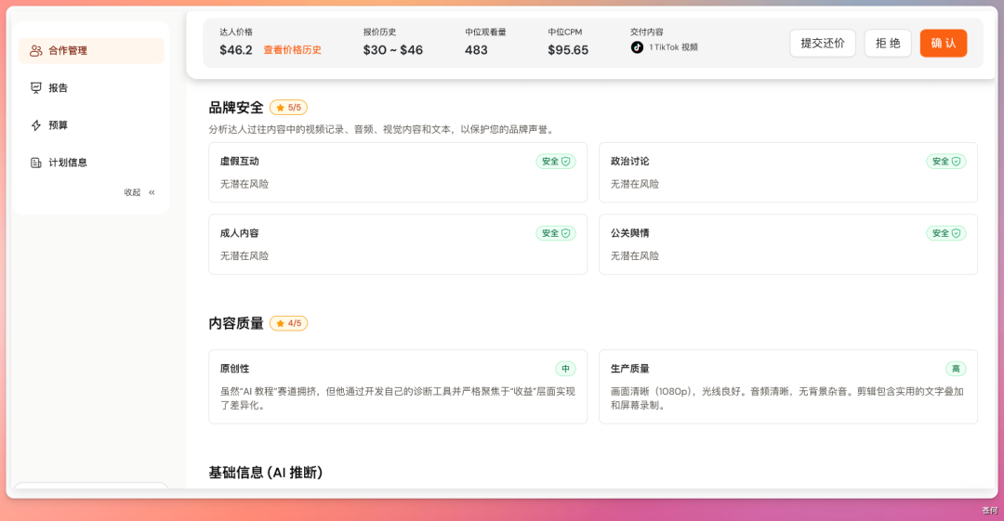Open 查看价格历史 link
The width and height of the screenshot is (1004, 521).
[293, 50]
